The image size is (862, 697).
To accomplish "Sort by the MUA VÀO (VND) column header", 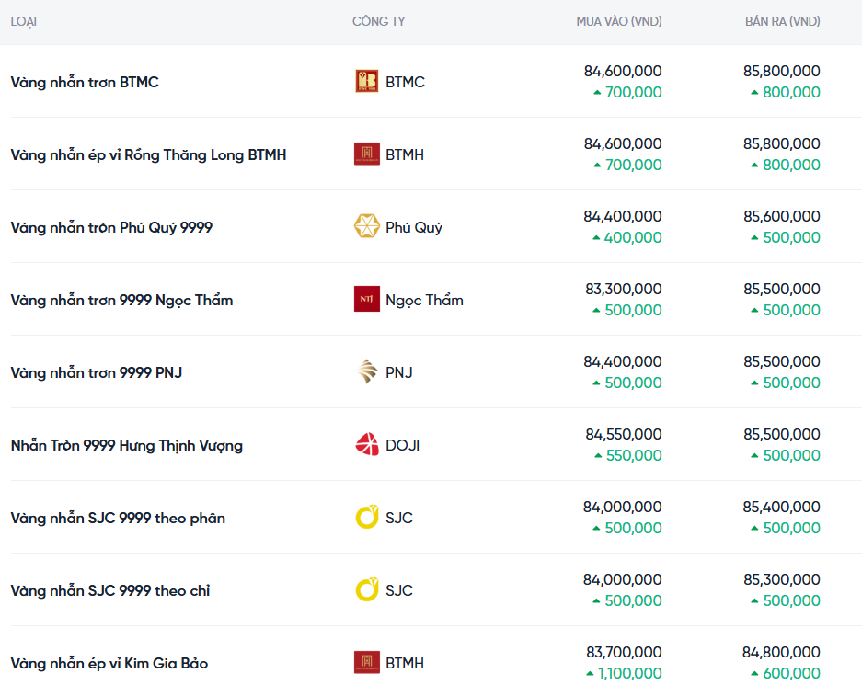I will 618,21.
